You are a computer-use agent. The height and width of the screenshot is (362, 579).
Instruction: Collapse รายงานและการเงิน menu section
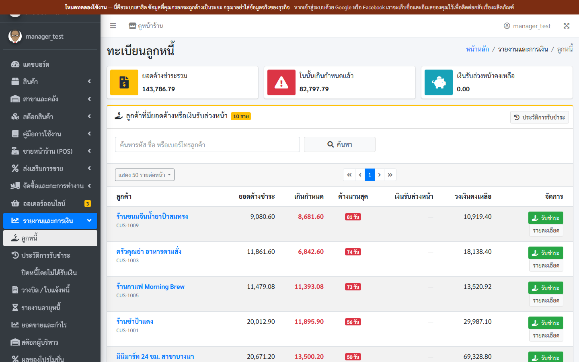50,221
